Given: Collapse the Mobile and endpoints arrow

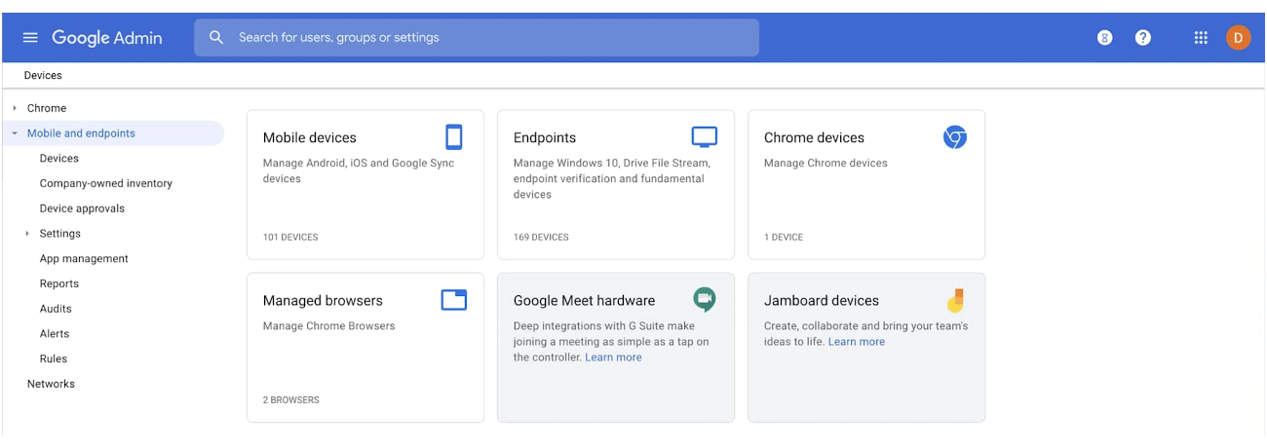Looking at the screenshot, I should (15, 133).
